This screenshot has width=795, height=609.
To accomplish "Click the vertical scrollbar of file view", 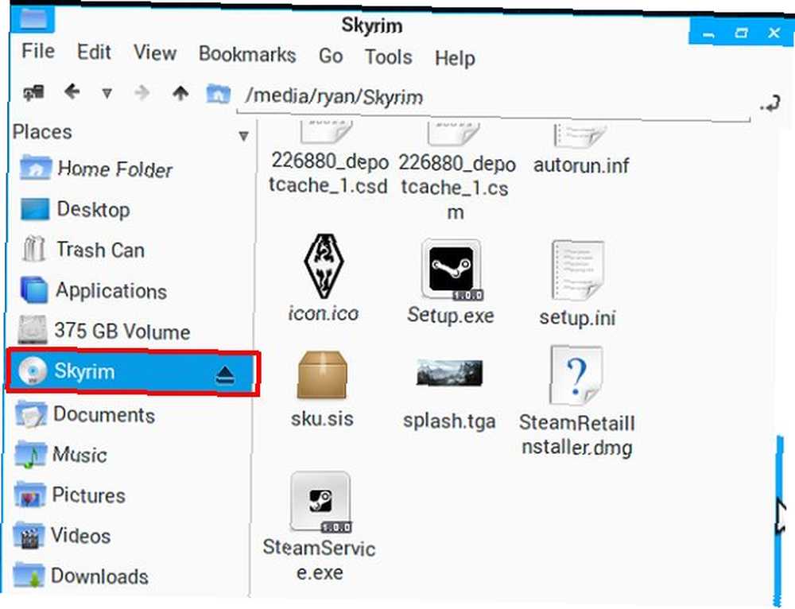I will pyautogui.click(x=778, y=520).
